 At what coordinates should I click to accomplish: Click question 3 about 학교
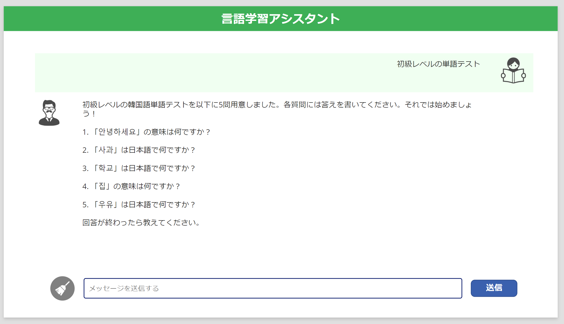point(138,168)
